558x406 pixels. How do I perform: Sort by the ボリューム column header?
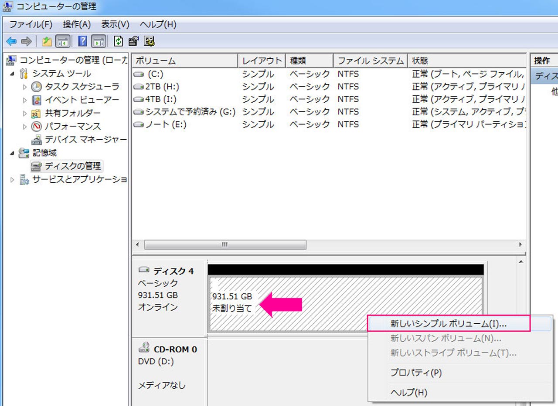[x=185, y=60]
